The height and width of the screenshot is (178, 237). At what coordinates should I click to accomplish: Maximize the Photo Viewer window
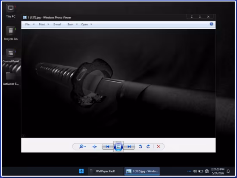tap(200, 17)
